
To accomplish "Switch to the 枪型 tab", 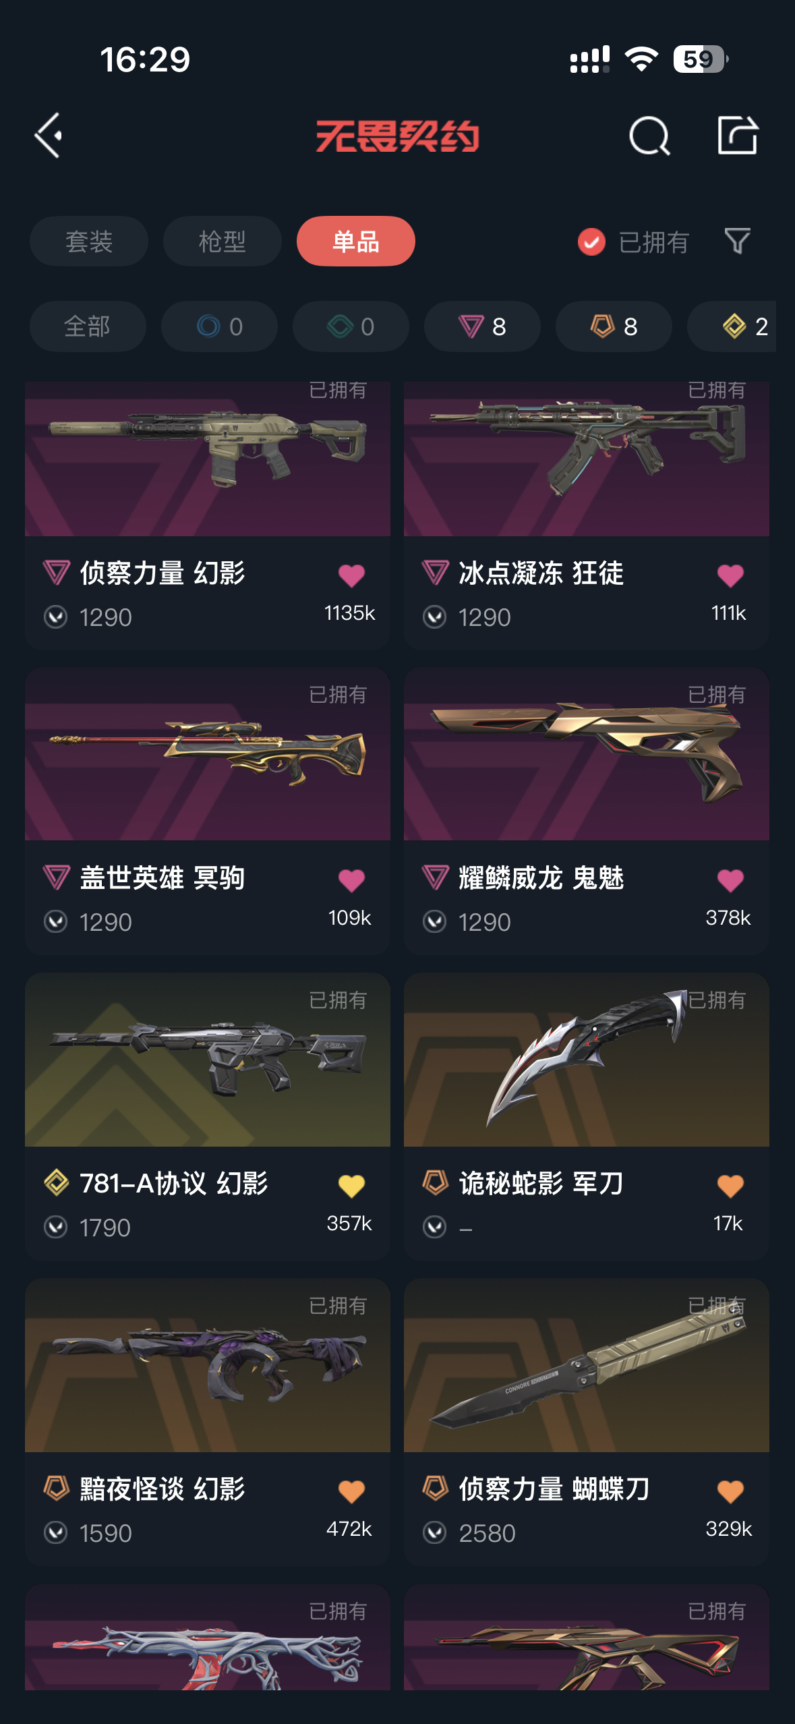I will pyautogui.click(x=223, y=241).
